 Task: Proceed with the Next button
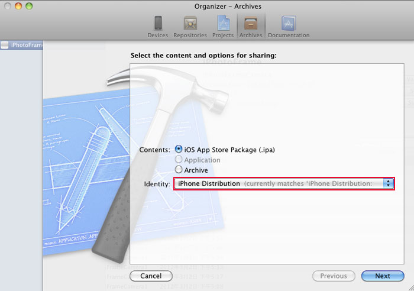coord(383,276)
